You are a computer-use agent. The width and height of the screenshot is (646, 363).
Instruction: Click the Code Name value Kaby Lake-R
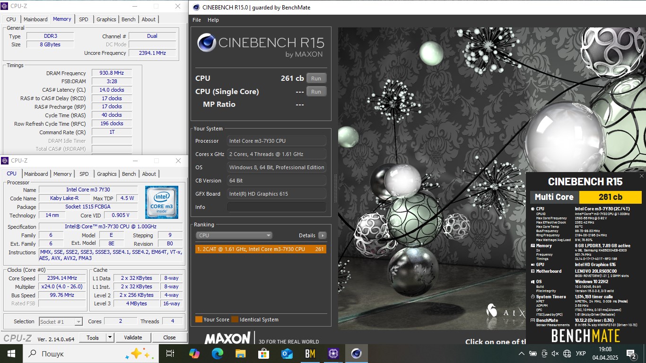[x=64, y=198]
